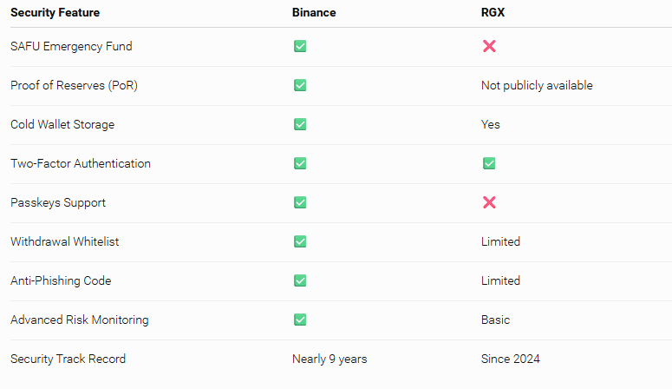672x389 pixels.
Task: Click Binance checkmark for SAFU Emergency Fund
Action: pyautogui.click(x=300, y=46)
